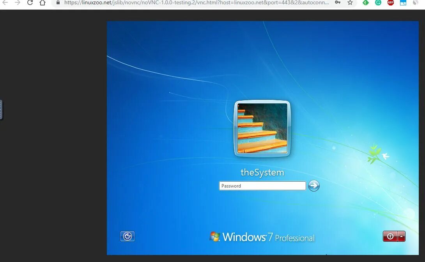Open the Ease of Access button
The height and width of the screenshot is (262, 425).
point(127,236)
